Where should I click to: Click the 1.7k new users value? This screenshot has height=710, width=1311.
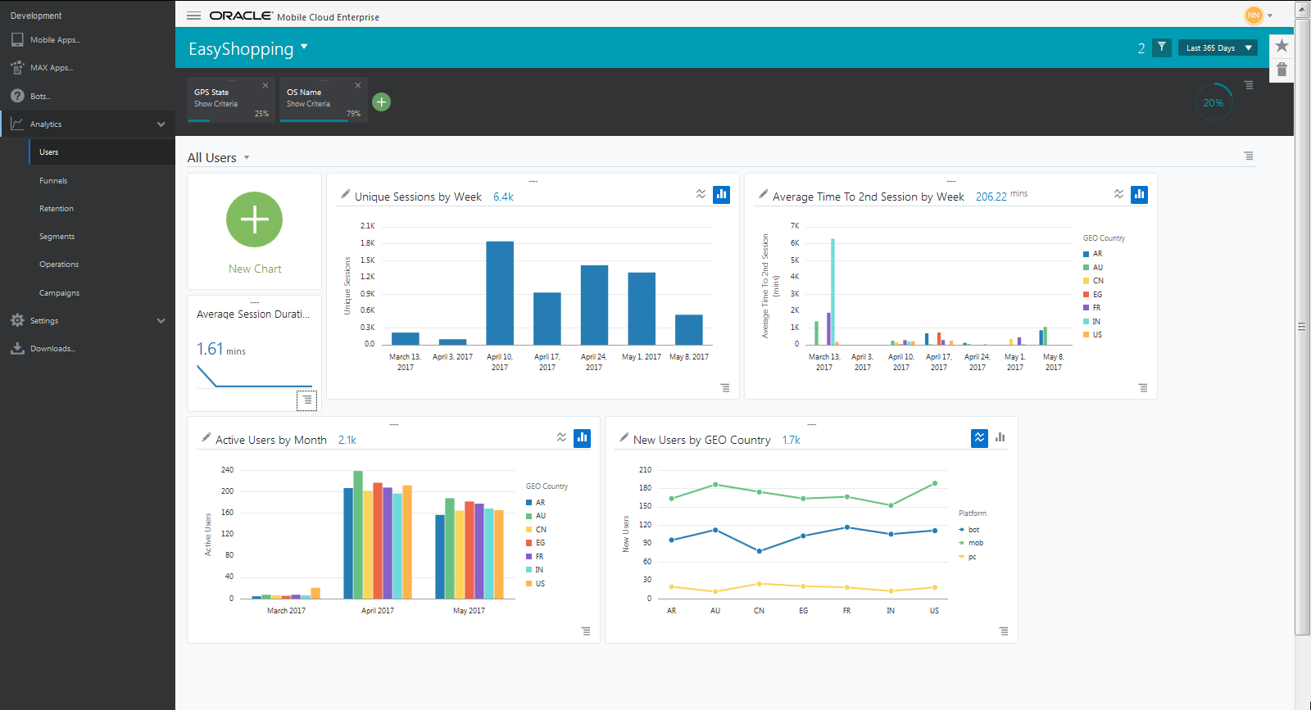point(791,441)
